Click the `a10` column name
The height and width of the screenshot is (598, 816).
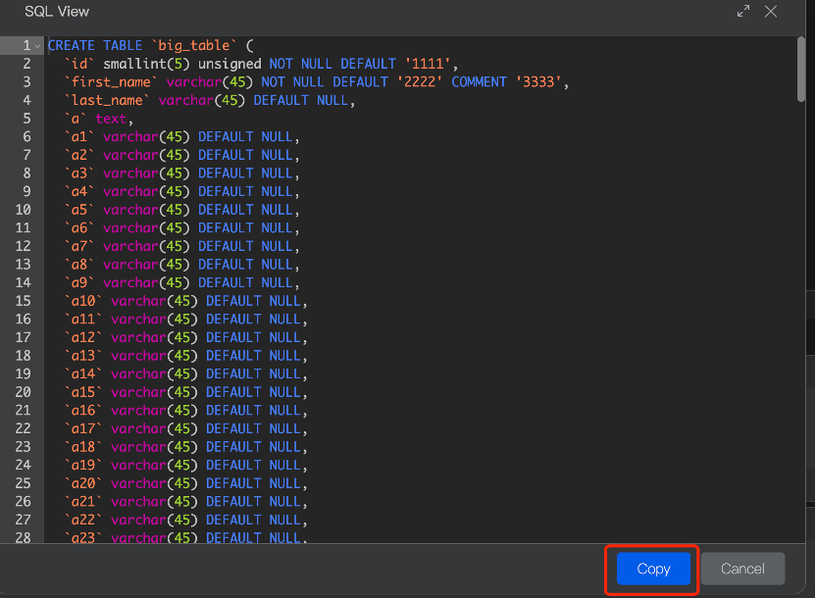click(x=83, y=301)
